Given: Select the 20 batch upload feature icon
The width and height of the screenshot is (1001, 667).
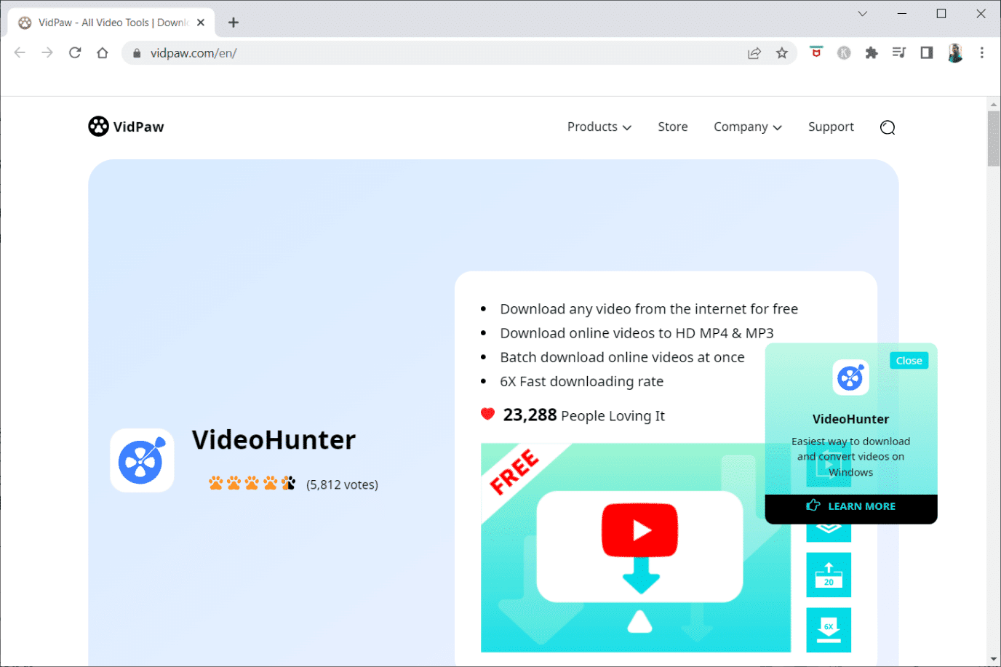Looking at the screenshot, I should coord(829,575).
